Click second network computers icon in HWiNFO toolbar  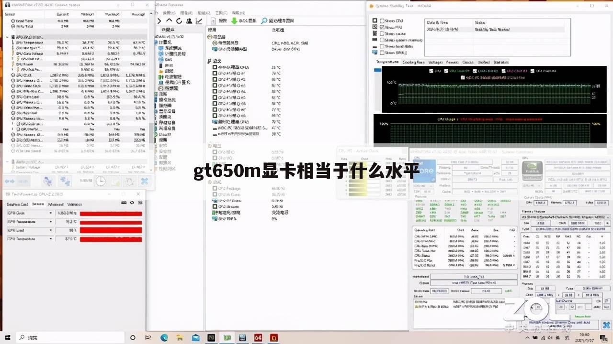point(65,182)
